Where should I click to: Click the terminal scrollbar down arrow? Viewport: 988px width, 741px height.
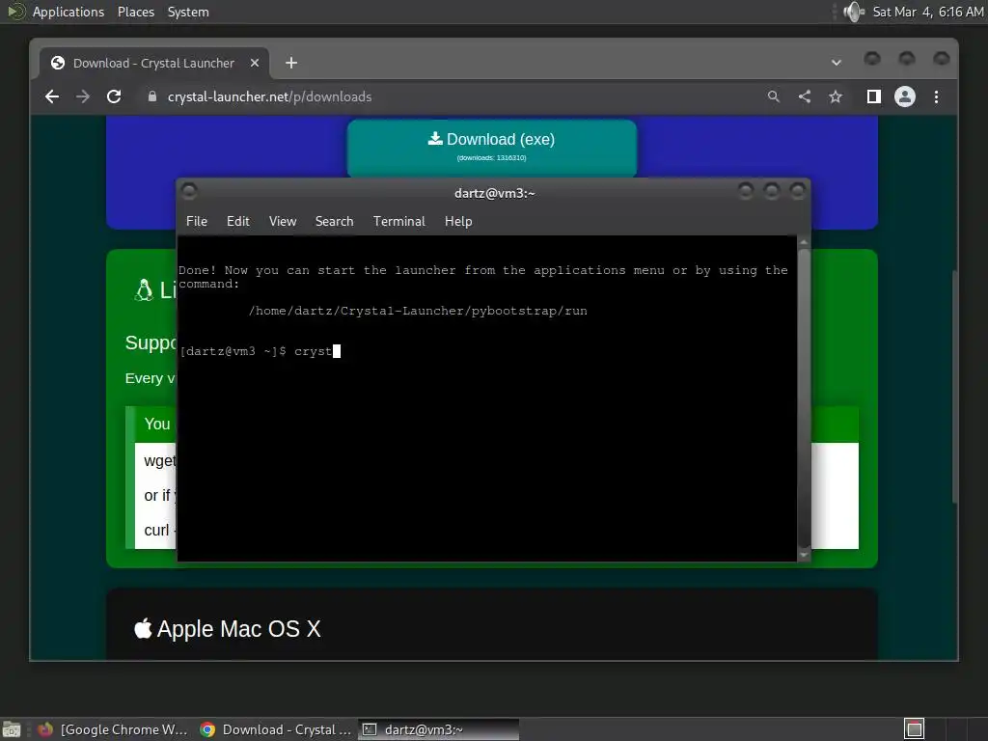pyautogui.click(x=804, y=555)
